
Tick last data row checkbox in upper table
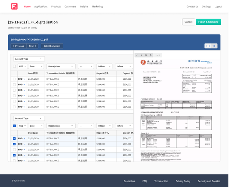(x=14, y=107)
